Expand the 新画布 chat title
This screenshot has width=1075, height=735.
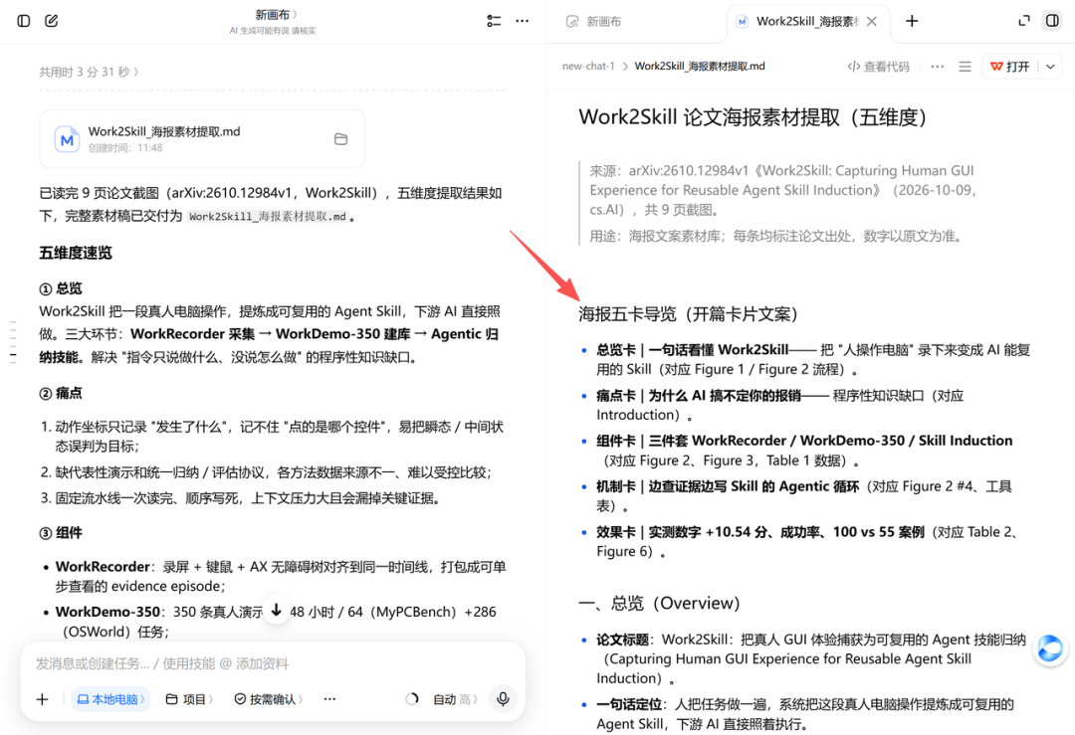276,14
